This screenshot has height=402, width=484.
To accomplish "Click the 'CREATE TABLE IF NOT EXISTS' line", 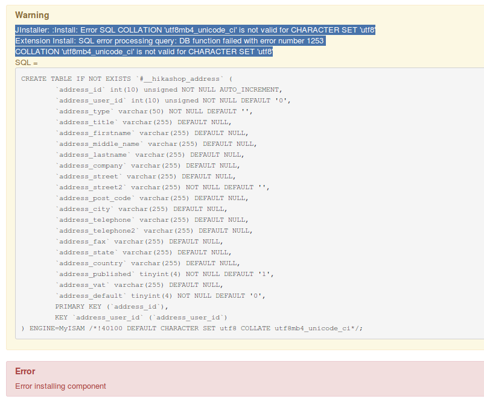I will pyautogui.click(x=127, y=79).
